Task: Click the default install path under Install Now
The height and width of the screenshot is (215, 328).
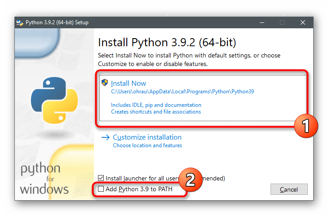Action: click(182, 92)
